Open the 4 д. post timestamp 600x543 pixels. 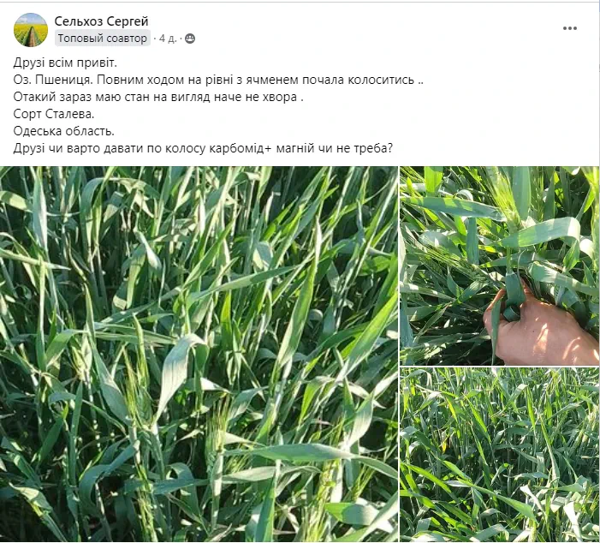168,39
